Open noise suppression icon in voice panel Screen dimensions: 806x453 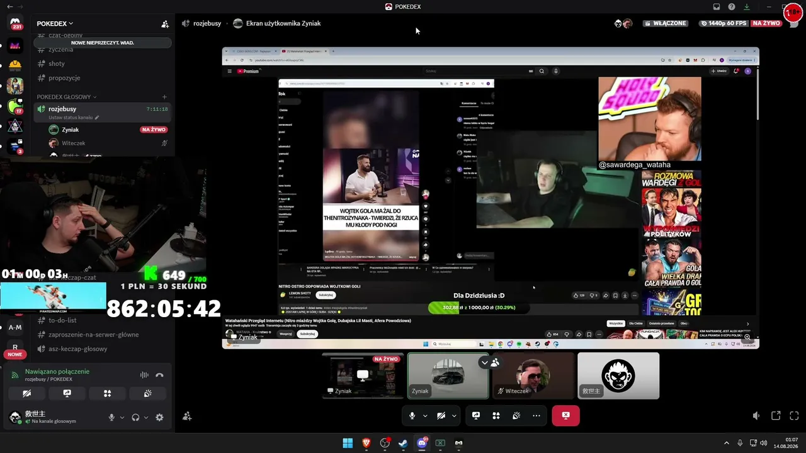(x=144, y=375)
